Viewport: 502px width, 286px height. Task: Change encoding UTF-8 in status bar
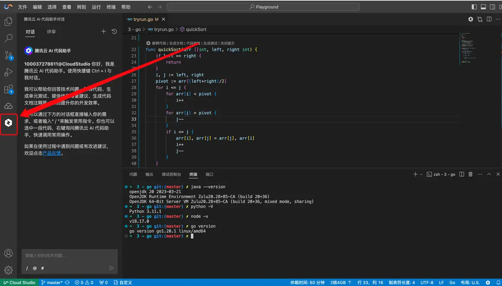(x=427, y=283)
